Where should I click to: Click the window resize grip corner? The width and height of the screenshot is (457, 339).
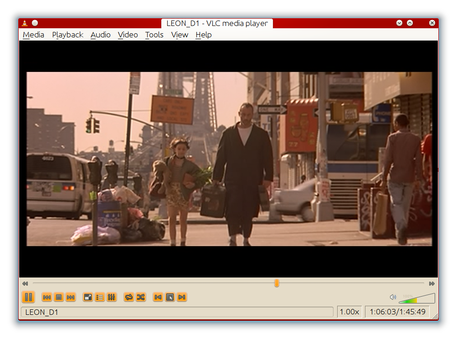tap(435, 317)
